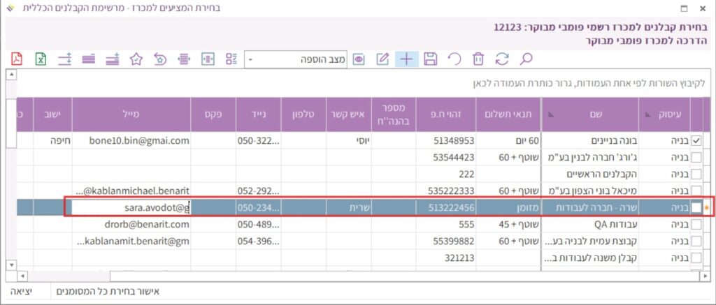Screen dimensions: 716x305
Task: Click the undo arrow icon
Action: click(x=454, y=59)
